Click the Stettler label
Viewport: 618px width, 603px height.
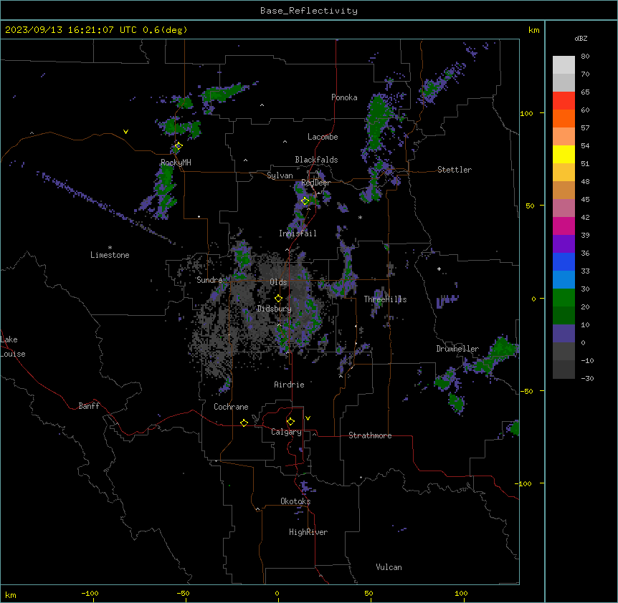(455, 170)
